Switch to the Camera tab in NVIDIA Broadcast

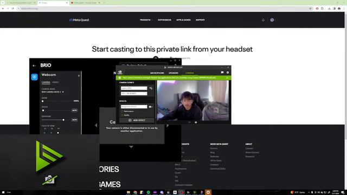click(190, 73)
